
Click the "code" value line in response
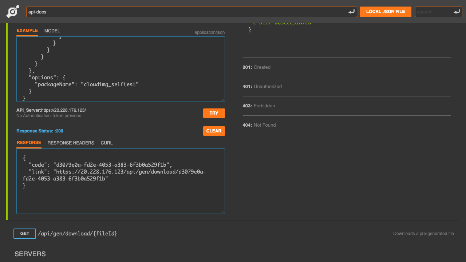tap(100, 165)
